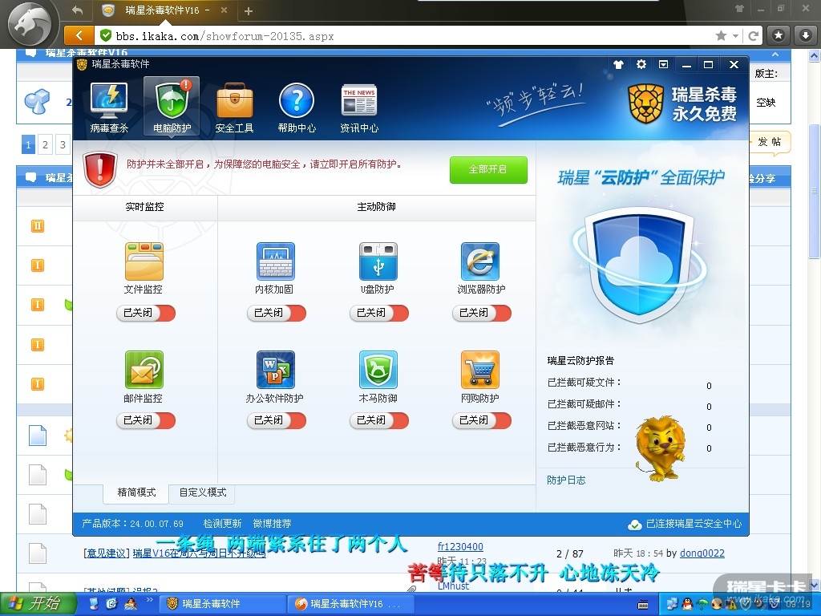
Task: Click the skin (shirt) icon in Rising title bar
Action: click(x=618, y=64)
